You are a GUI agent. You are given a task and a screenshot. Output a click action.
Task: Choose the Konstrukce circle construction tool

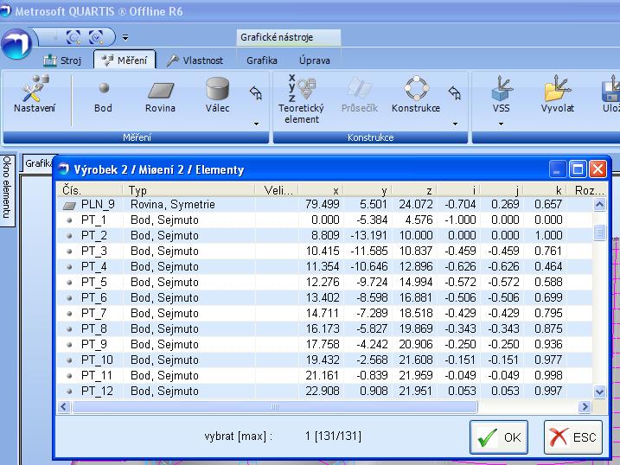coord(416,95)
